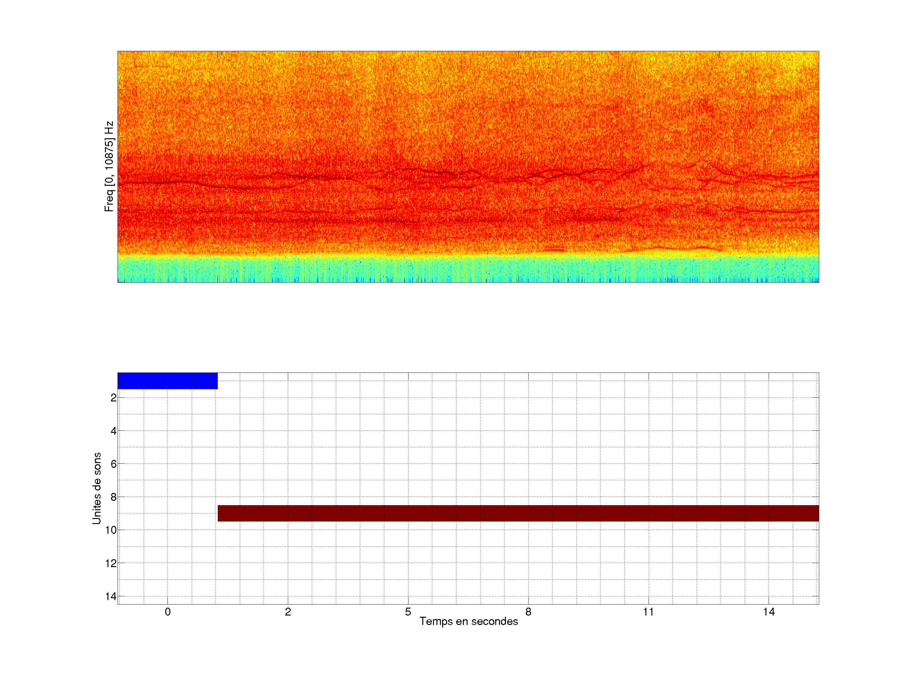Click y-axis tick label 10
The image size is (905, 679).
pos(111,530)
